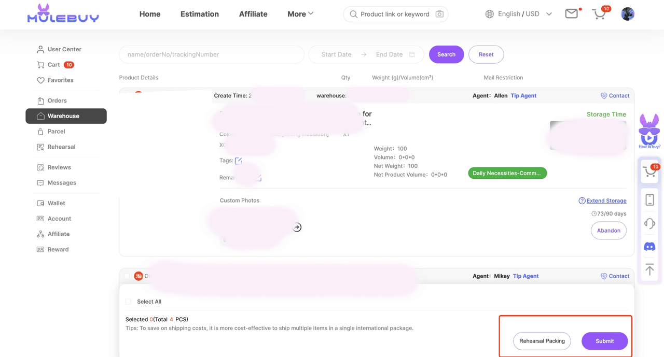Open the header shopping cart icon

tap(599, 14)
